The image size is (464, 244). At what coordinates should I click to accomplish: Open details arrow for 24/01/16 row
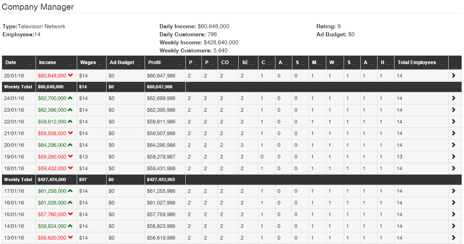pos(454,98)
